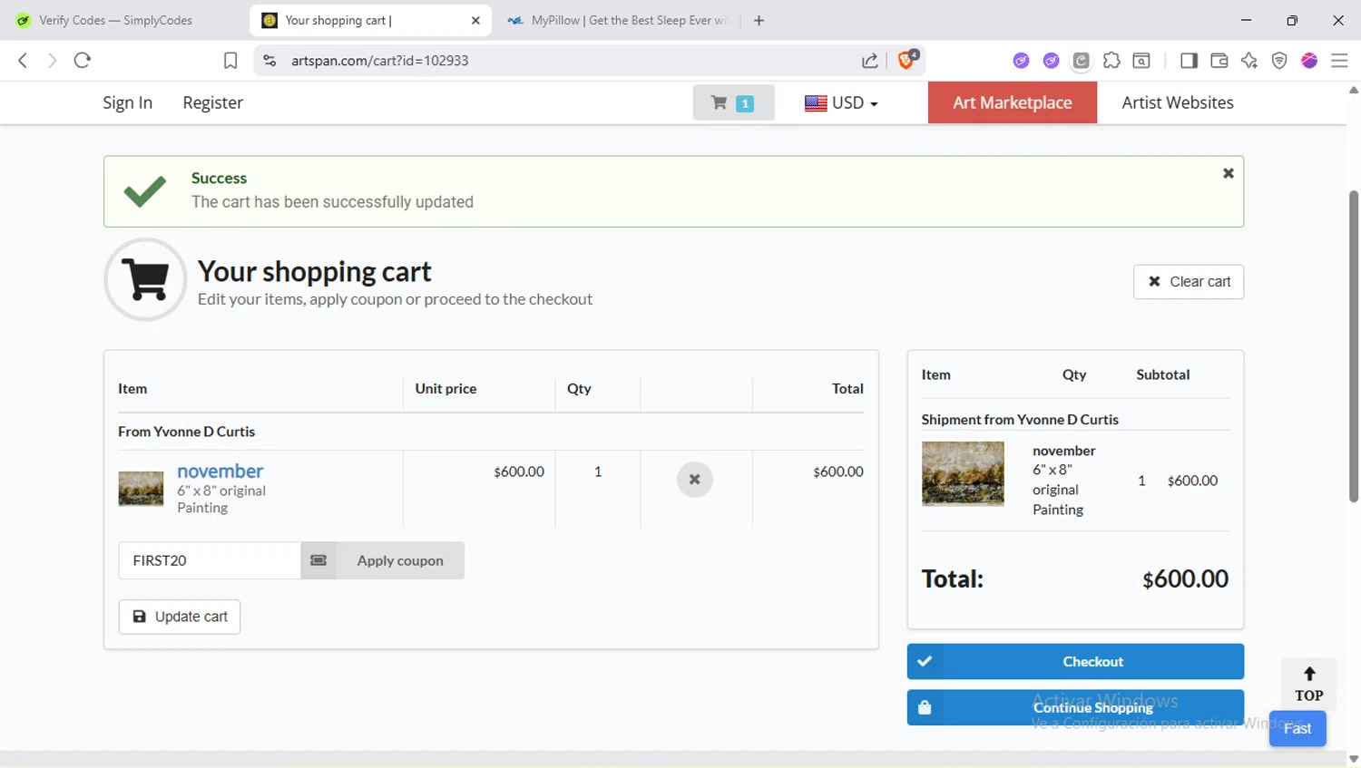Image resolution: width=1361 pixels, height=768 pixels.
Task: Open the Sign In page
Action: coord(127,102)
